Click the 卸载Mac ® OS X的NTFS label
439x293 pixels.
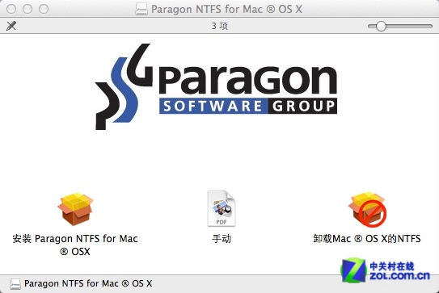367,239
